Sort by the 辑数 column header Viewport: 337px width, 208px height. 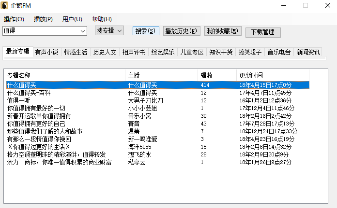(x=217, y=75)
